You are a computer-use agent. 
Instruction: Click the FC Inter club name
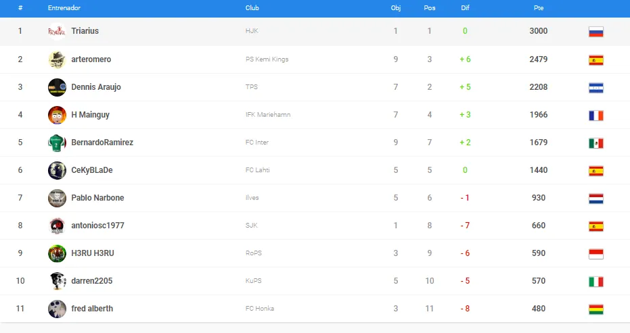pyautogui.click(x=257, y=143)
